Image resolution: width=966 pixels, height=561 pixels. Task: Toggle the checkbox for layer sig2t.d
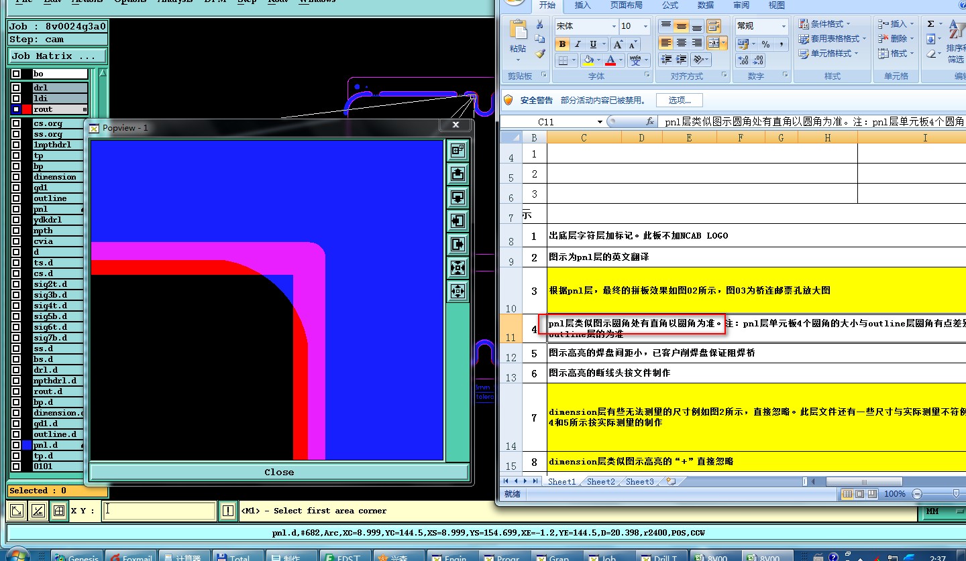pyautogui.click(x=16, y=284)
